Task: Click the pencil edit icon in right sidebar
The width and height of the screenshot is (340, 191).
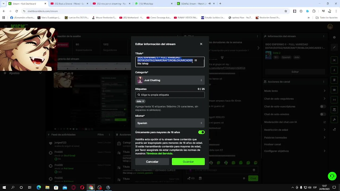Action: [334, 47]
